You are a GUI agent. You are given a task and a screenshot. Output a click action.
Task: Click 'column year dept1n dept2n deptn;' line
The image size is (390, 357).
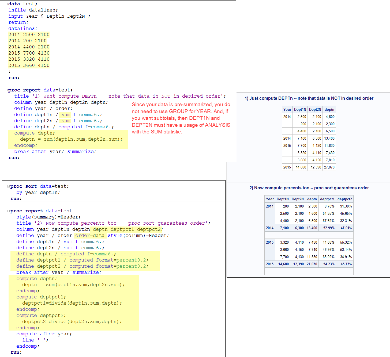click(x=61, y=102)
